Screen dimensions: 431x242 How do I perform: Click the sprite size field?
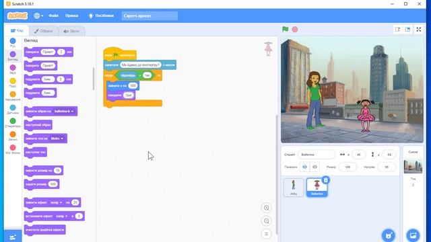(347, 167)
